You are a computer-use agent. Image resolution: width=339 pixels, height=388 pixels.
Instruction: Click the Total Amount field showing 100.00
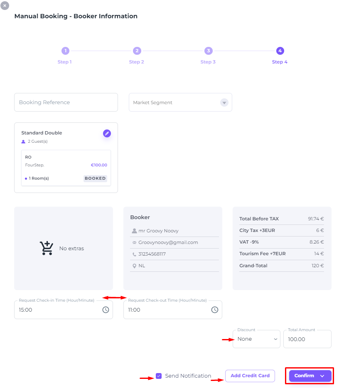pos(307,339)
